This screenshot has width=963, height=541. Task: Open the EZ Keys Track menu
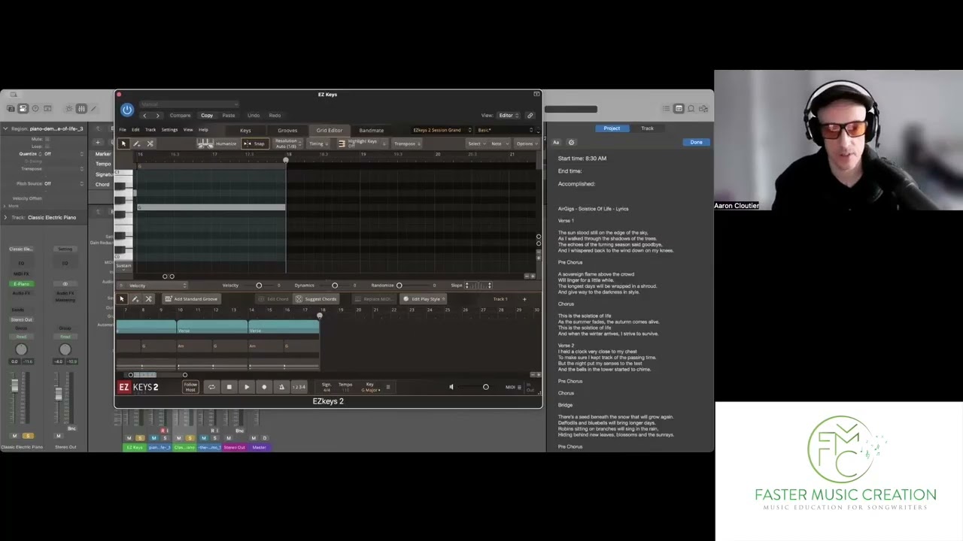pyautogui.click(x=150, y=130)
